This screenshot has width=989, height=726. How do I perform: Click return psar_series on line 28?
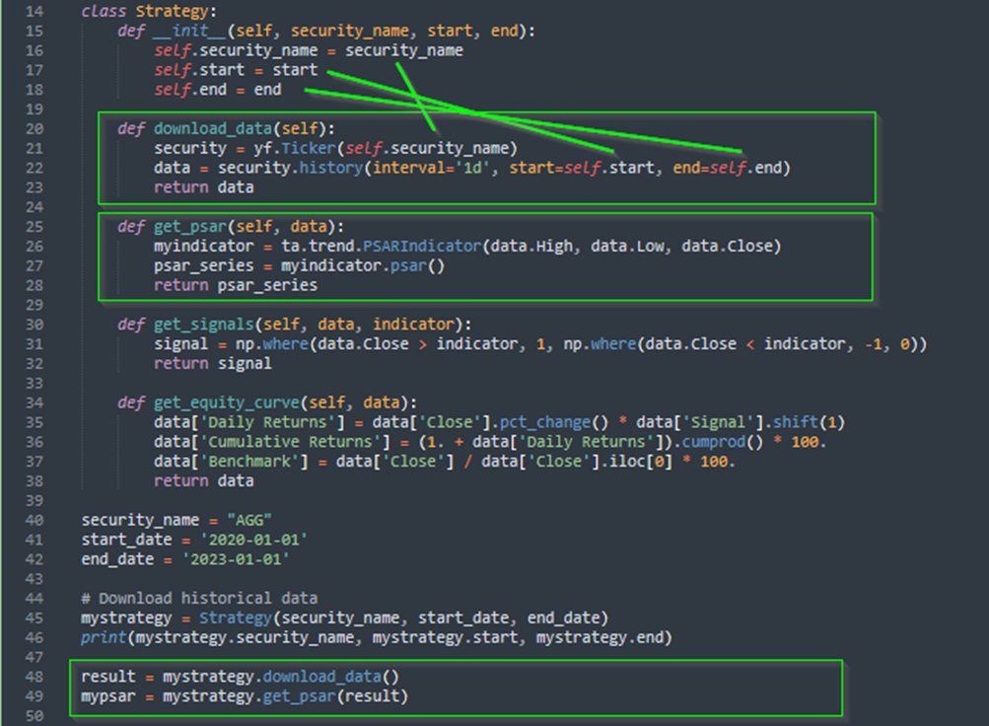(x=236, y=285)
